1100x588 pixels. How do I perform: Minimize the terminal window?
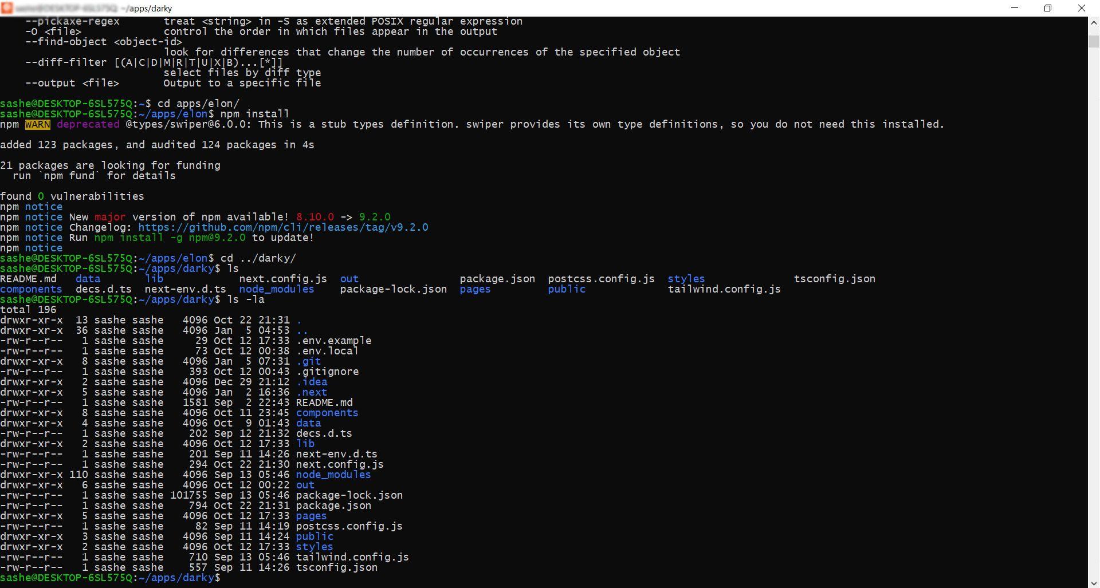click(x=1015, y=8)
